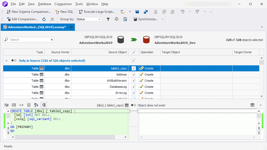This screenshot has width=267, height=150.
Task: Uncheck the table2_copy row checkbox
Action: [134, 68]
